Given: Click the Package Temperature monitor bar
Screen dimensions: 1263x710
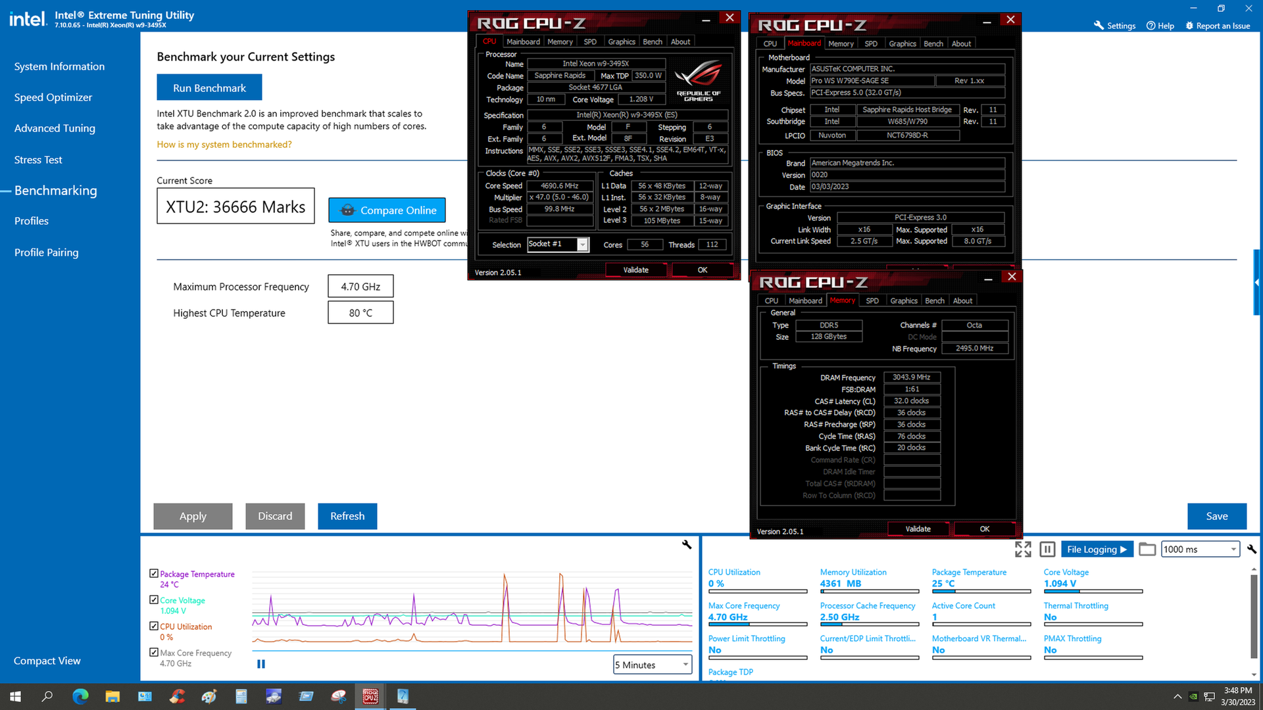Looking at the screenshot, I should (x=981, y=592).
